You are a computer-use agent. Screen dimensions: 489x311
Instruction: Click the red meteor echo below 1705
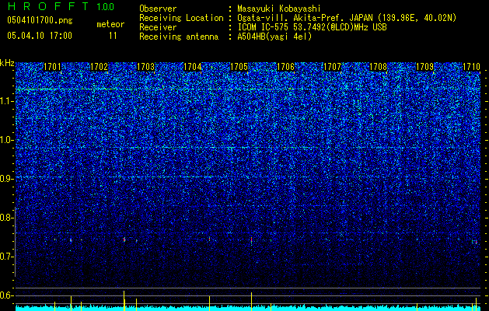pos(251,241)
